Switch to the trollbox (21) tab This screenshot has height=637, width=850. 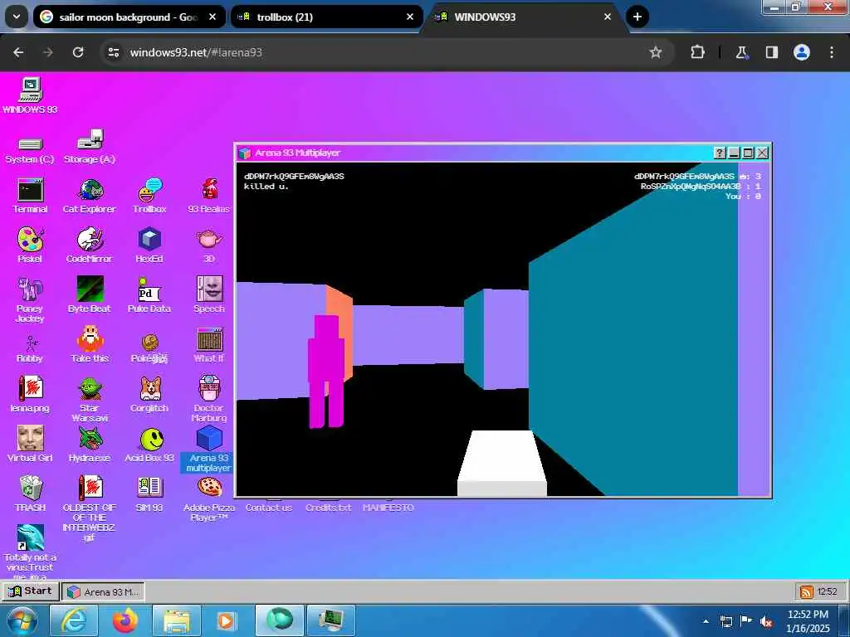tap(327, 17)
